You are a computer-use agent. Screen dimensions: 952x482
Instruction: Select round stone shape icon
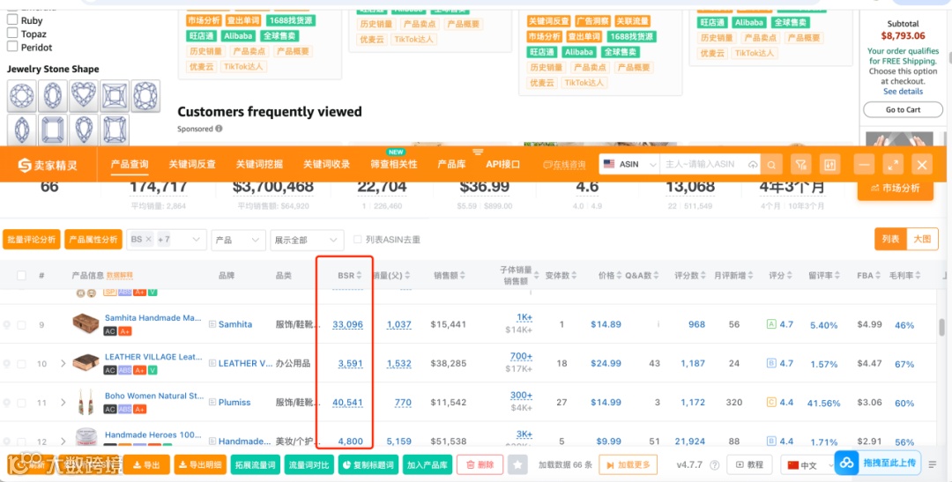pyautogui.click(x=22, y=96)
